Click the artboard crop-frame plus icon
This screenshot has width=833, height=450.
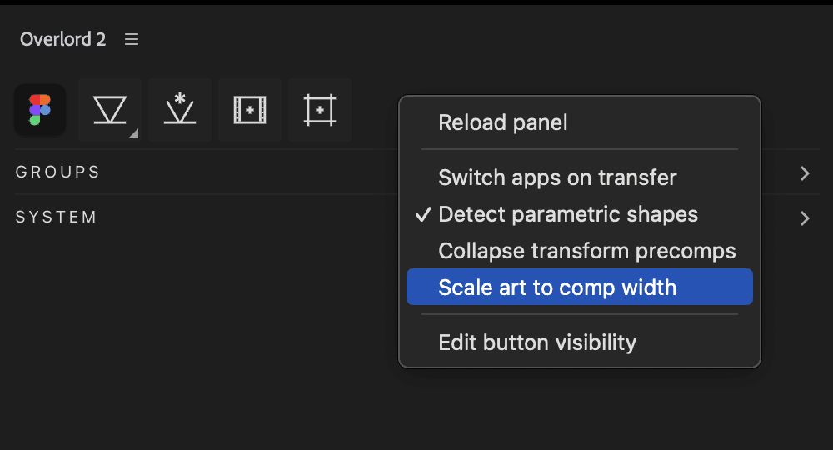(319, 110)
